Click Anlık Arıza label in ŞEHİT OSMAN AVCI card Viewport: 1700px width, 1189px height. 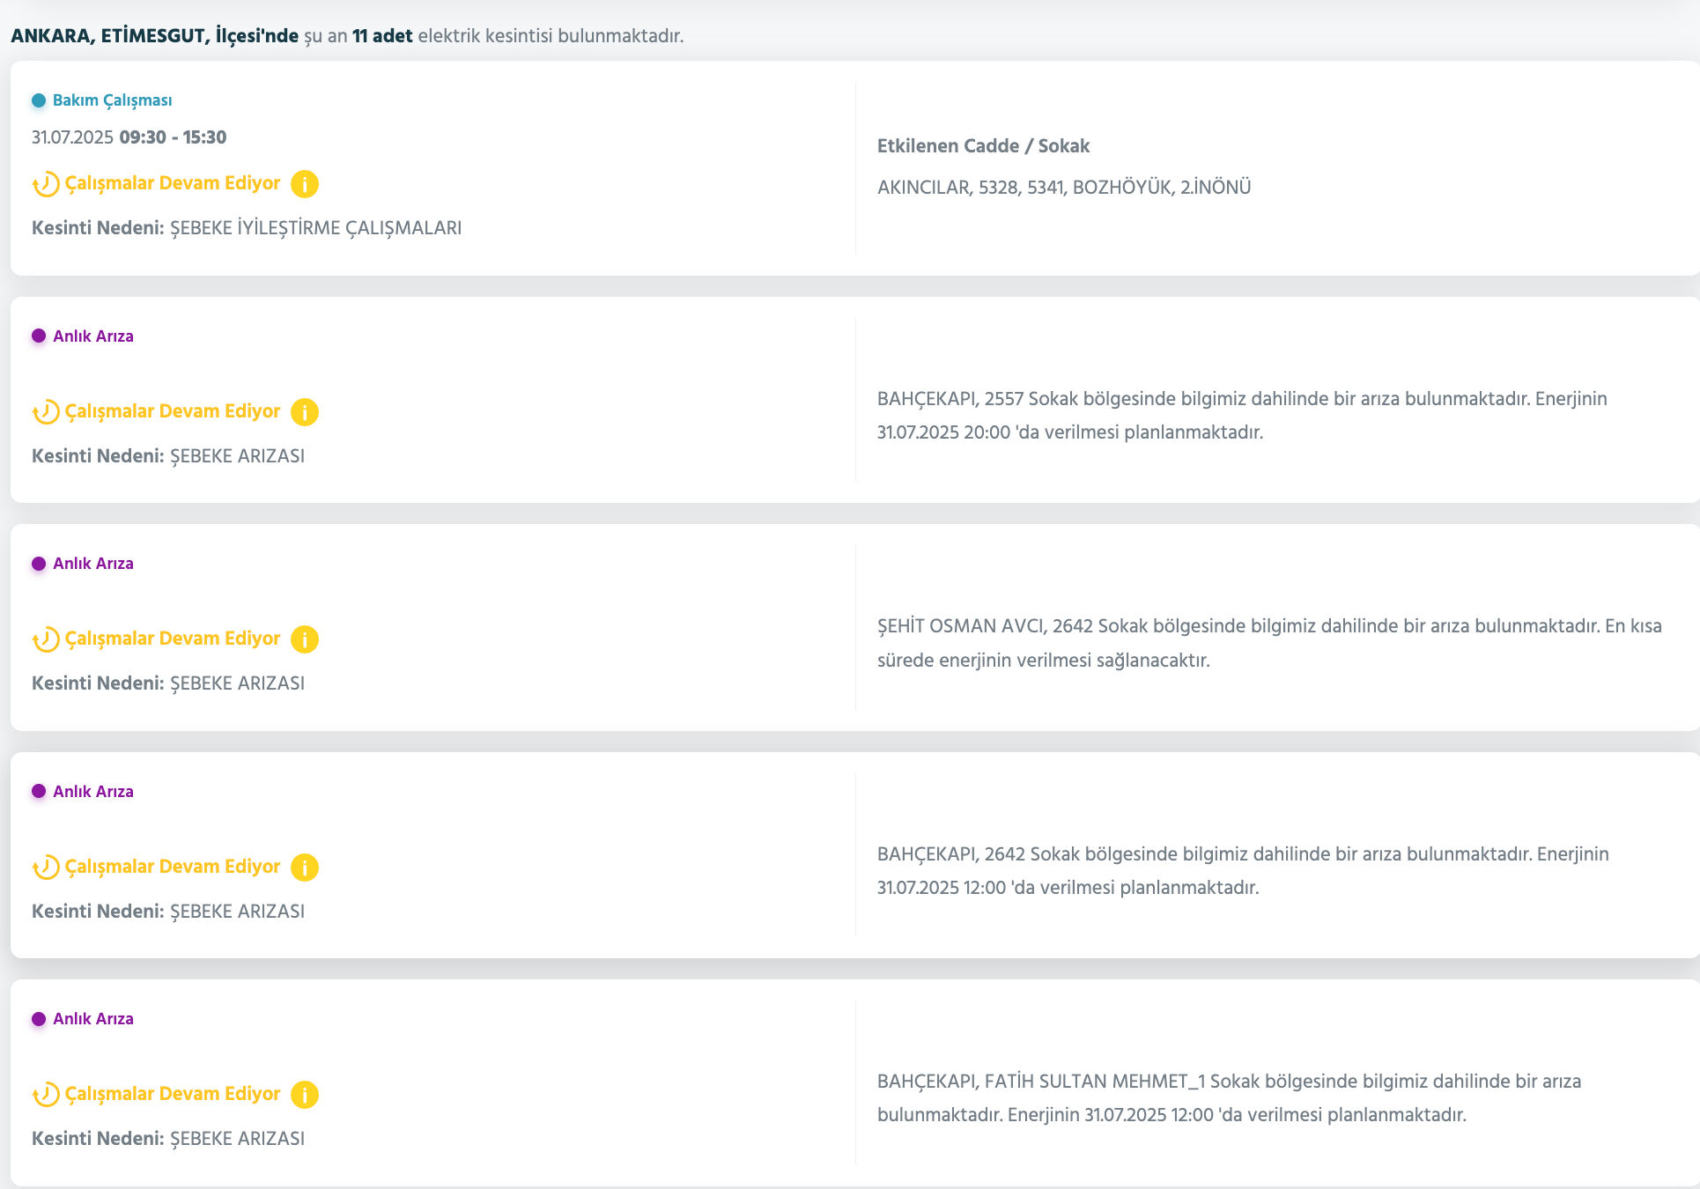pyautogui.click(x=92, y=564)
